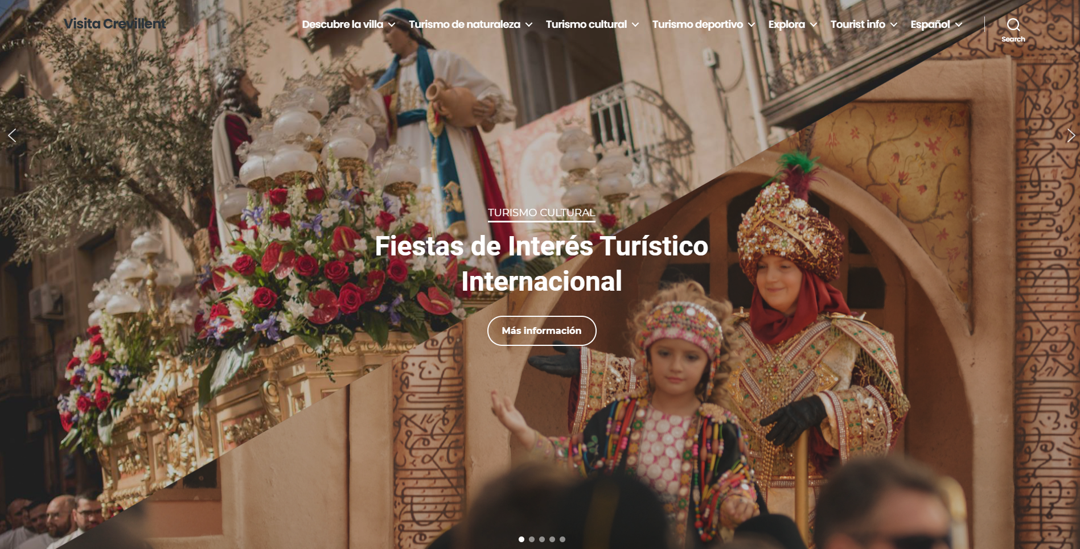The height and width of the screenshot is (549, 1080).
Task: Open the Visita Crevillent home link
Action: (x=114, y=24)
